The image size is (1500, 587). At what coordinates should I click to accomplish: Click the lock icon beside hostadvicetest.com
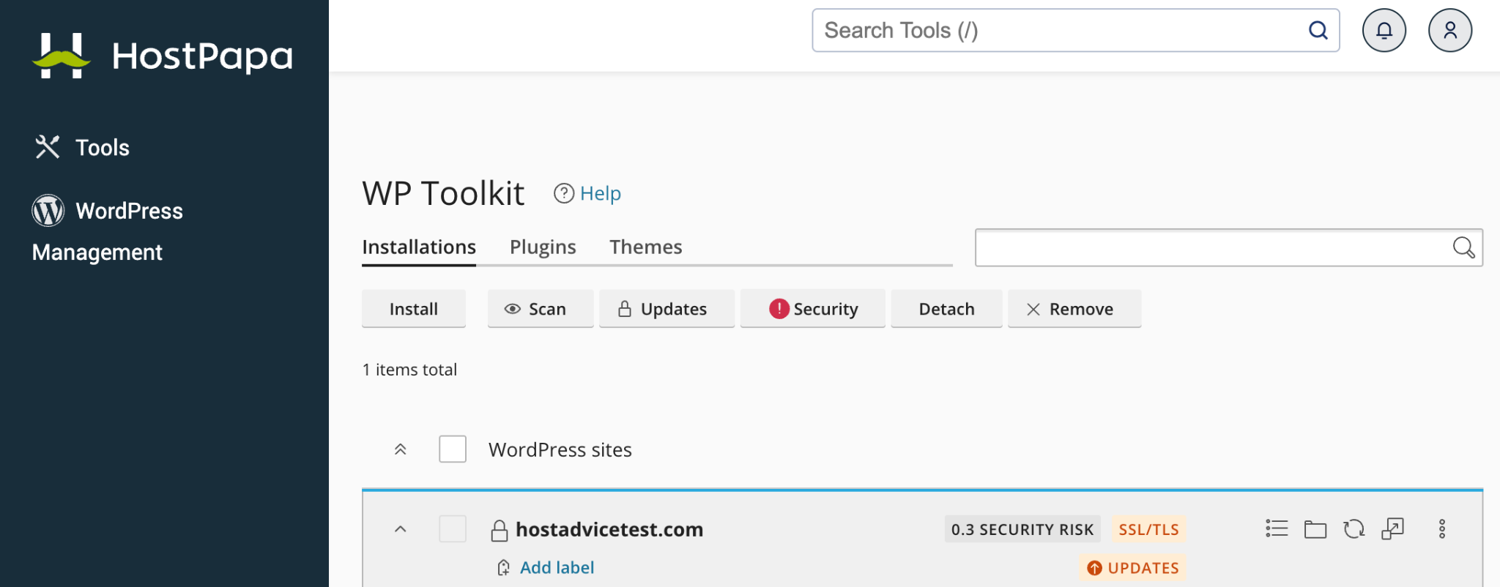tap(500, 530)
